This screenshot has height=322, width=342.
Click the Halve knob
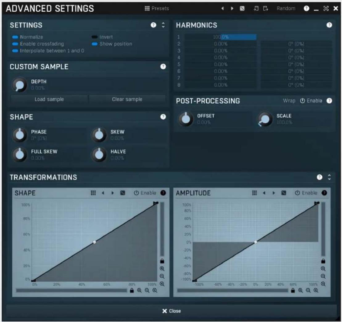coord(99,155)
